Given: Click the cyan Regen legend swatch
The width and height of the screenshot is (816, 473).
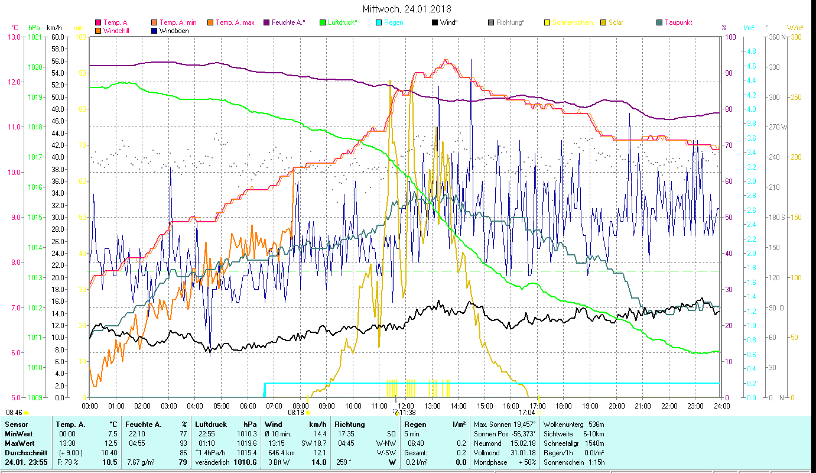Looking at the screenshot, I should (x=378, y=23).
